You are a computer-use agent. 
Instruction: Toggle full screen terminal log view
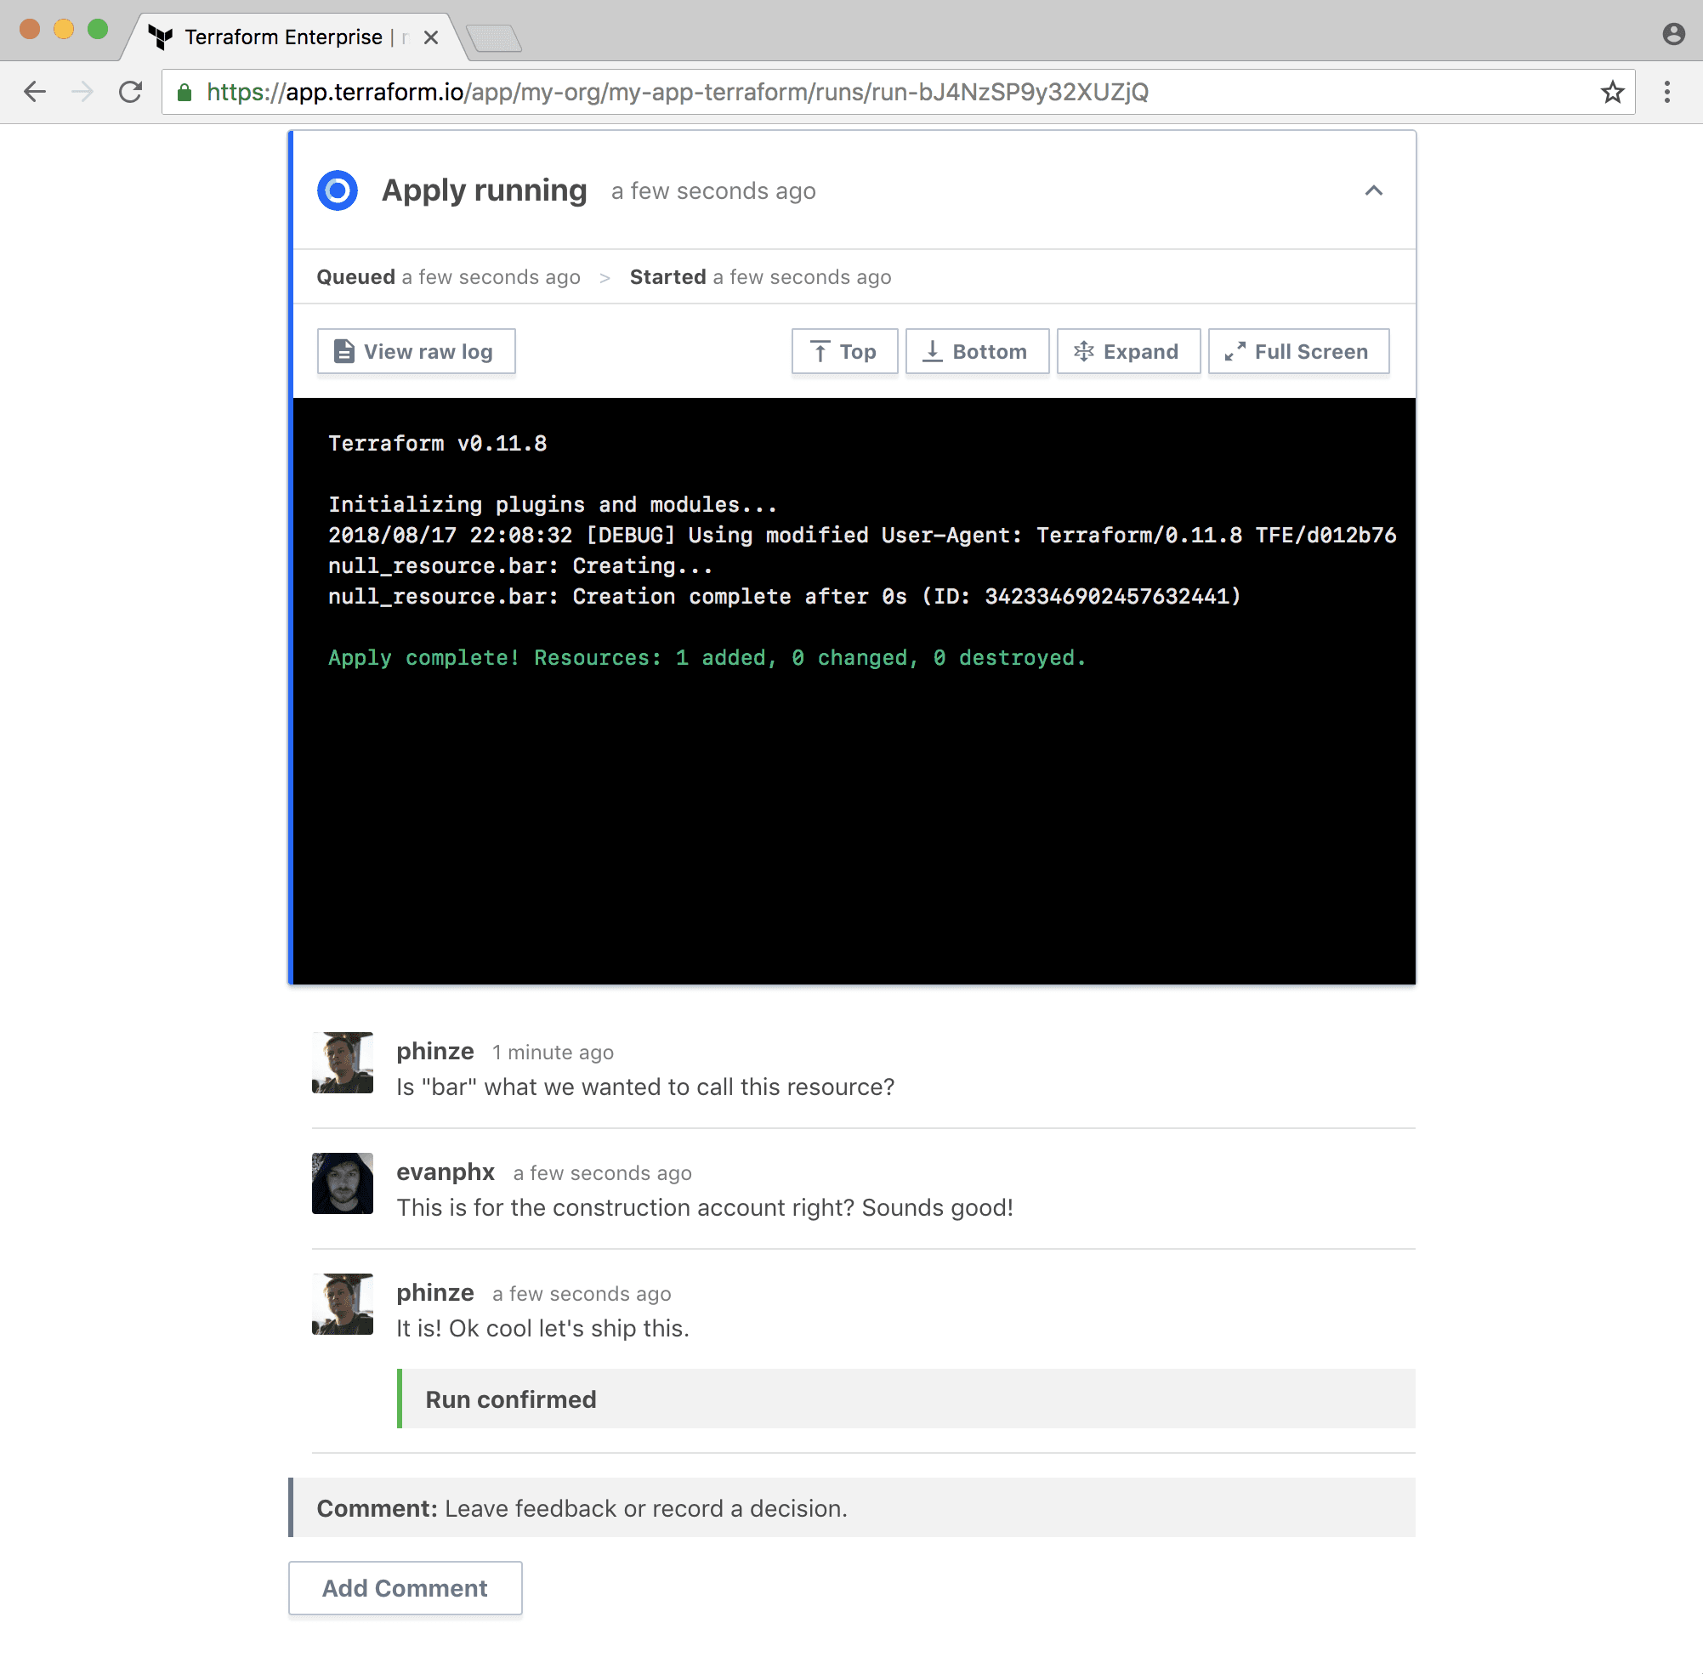[x=1298, y=351]
